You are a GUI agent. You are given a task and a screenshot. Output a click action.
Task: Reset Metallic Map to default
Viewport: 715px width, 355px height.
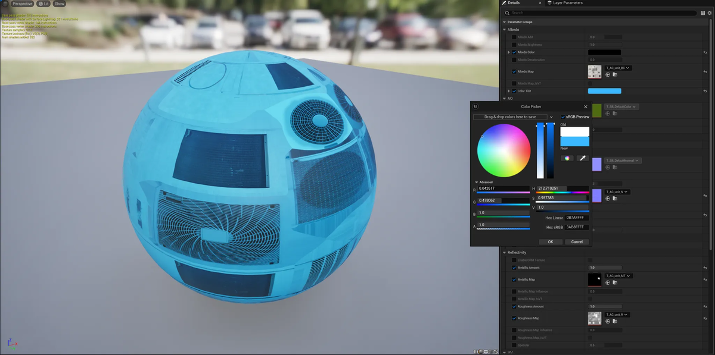pos(705,279)
